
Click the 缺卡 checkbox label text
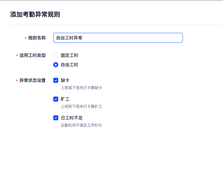tap(65, 80)
